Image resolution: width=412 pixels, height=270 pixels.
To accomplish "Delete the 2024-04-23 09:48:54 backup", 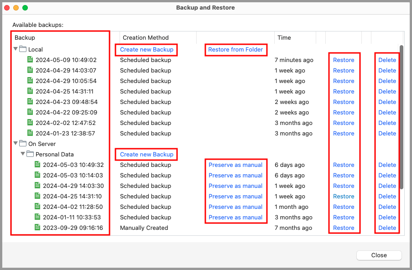I will tap(387, 102).
